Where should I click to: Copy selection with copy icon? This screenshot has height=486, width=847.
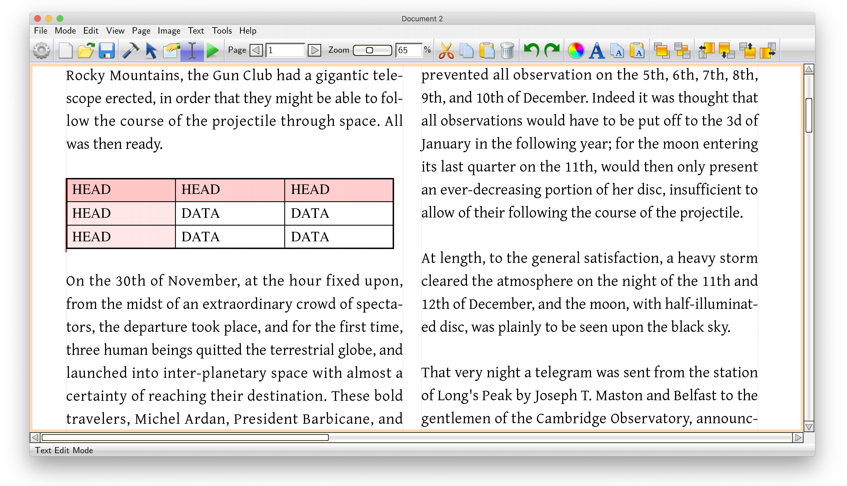467,50
